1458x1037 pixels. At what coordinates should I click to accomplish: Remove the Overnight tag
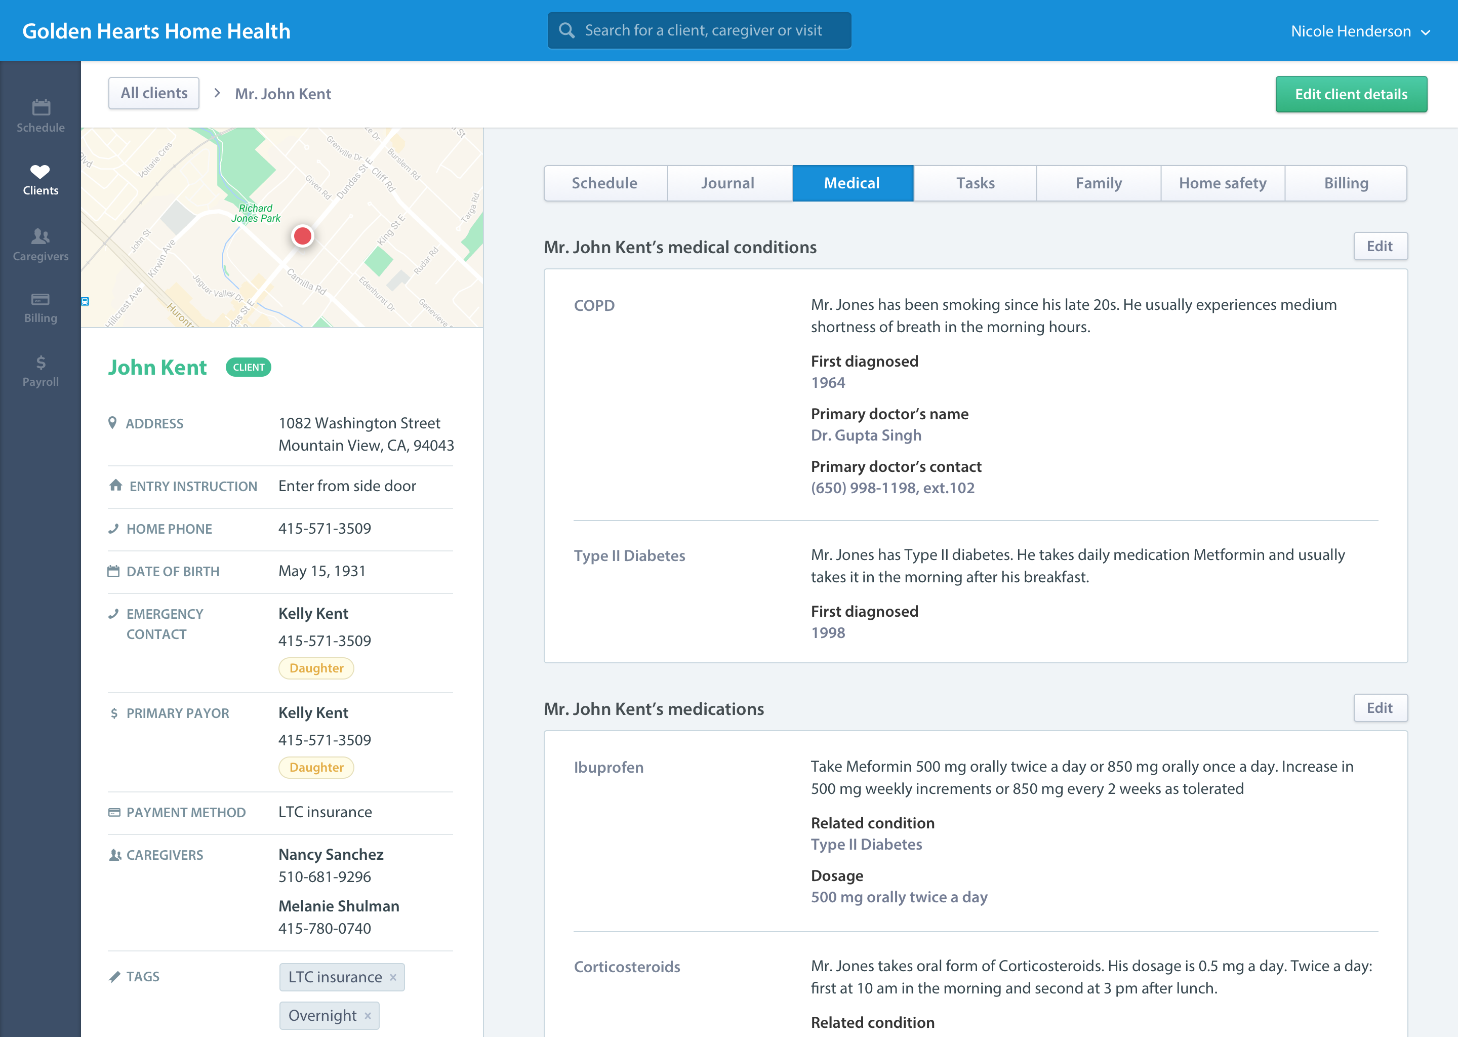pyautogui.click(x=368, y=1015)
